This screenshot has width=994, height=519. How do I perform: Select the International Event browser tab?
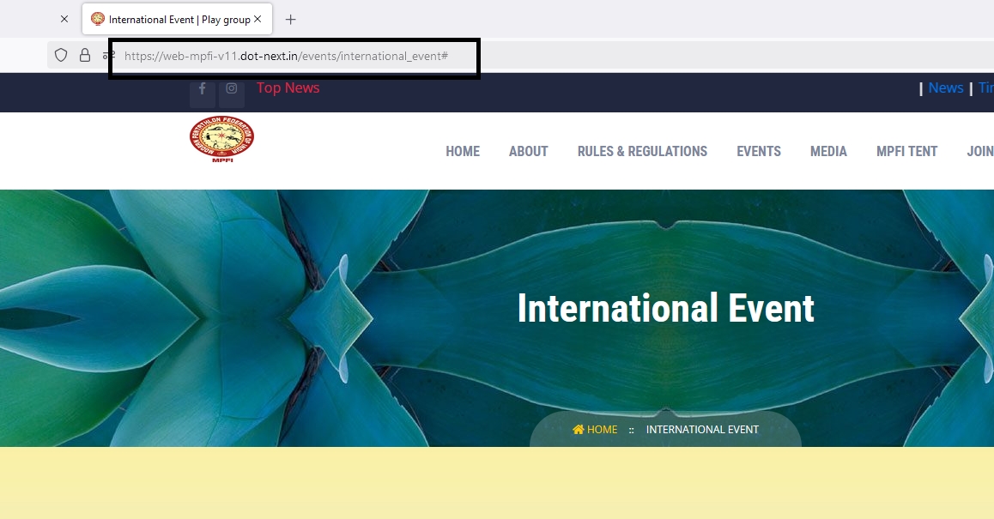172,19
